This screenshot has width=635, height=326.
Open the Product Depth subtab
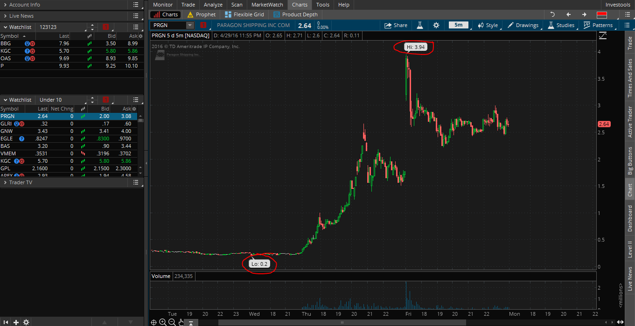[x=295, y=14]
